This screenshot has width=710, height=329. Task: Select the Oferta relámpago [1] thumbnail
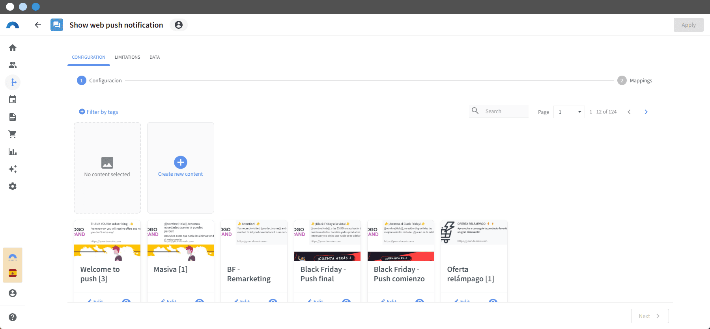474,241
